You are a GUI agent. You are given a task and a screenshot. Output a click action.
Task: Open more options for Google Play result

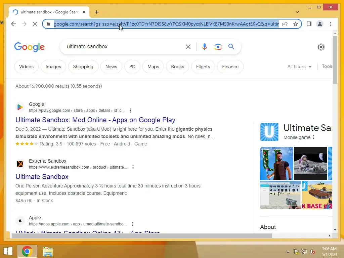point(130,111)
